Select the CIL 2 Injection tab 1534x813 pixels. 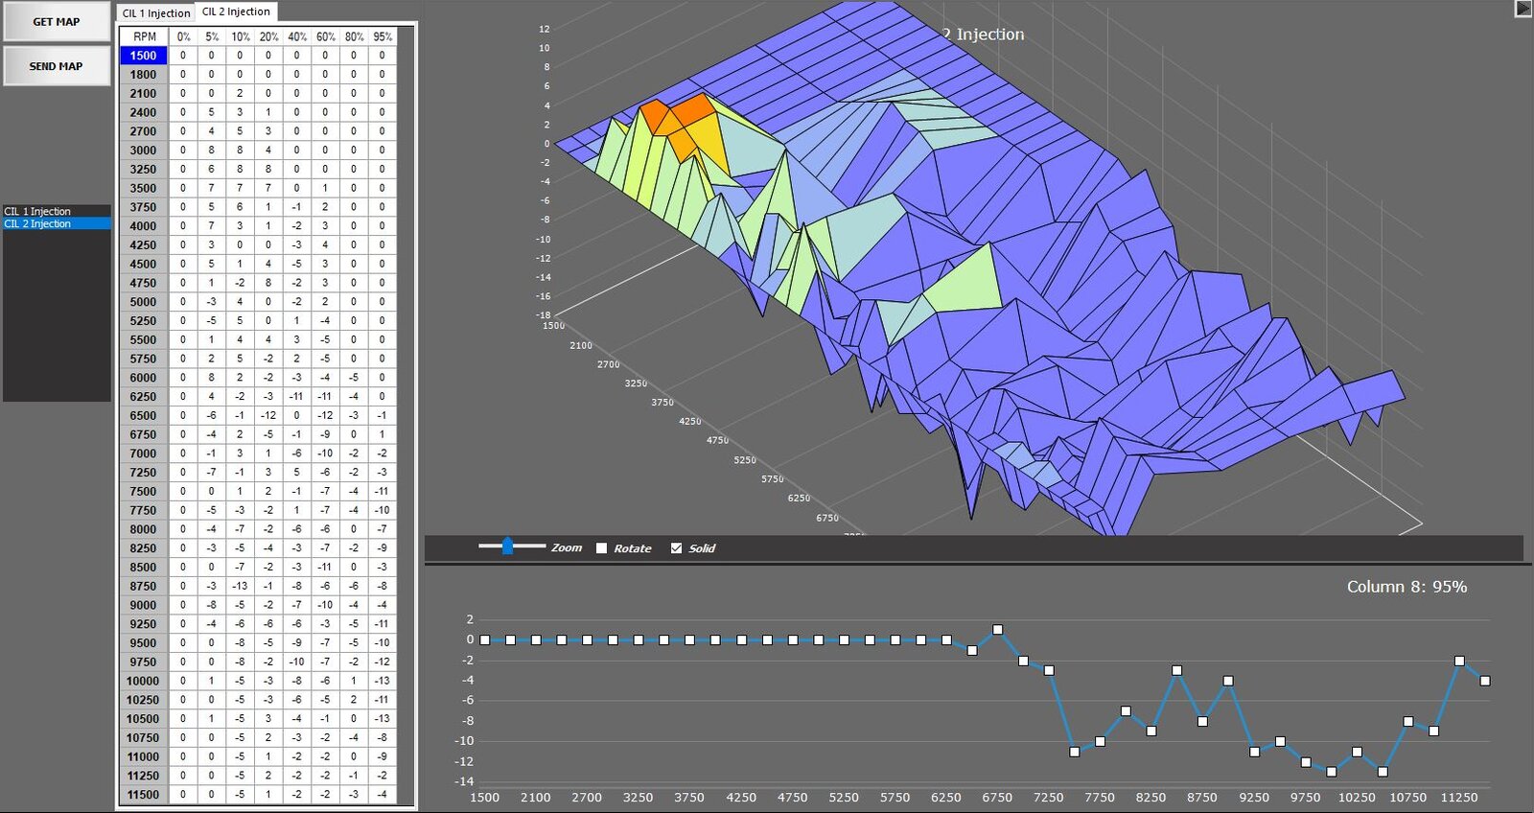tap(236, 12)
